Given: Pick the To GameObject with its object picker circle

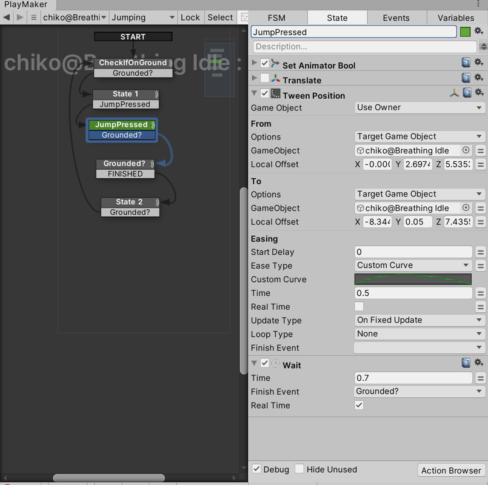Looking at the screenshot, I should coord(466,207).
